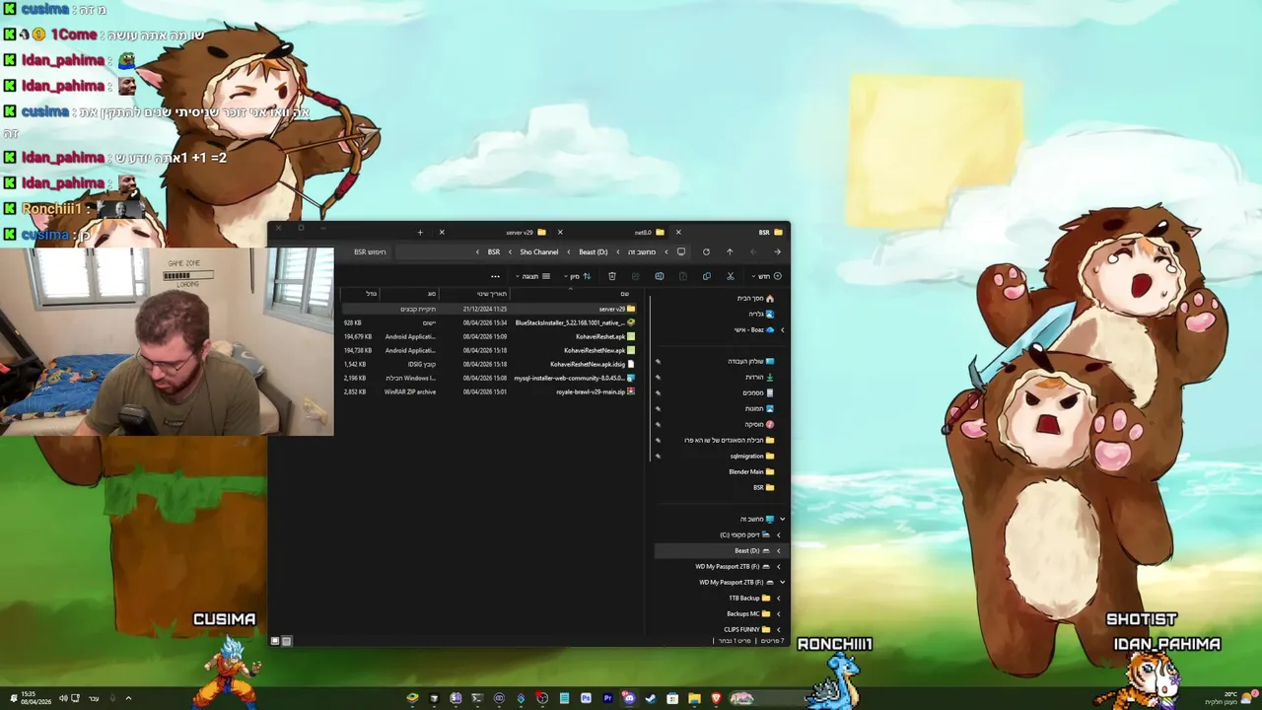The image size is (1262, 710).
Task: Click the Up arrow navigation icon
Action: 730,251
